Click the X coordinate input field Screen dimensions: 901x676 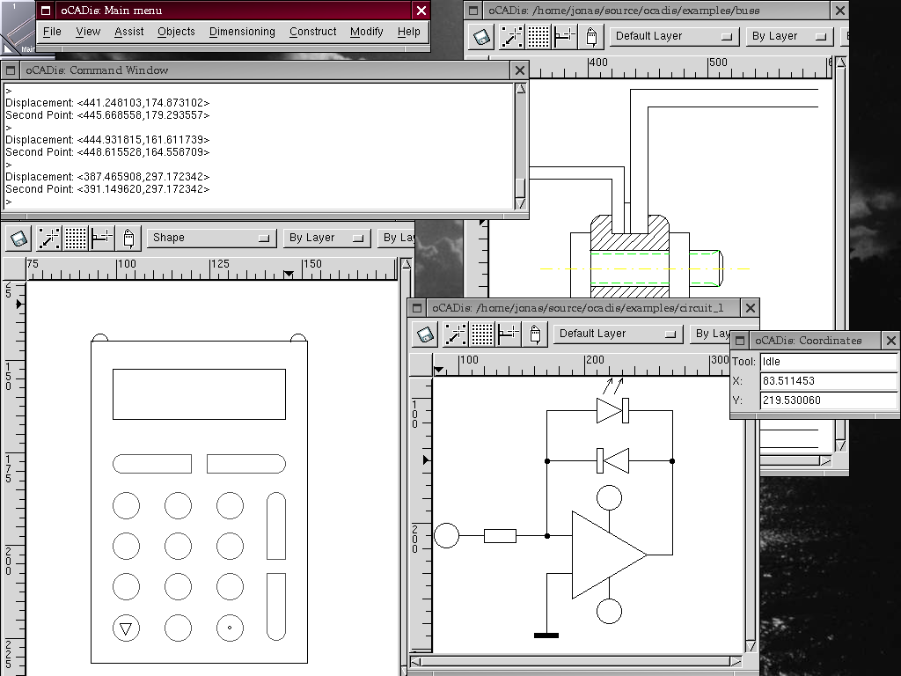tap(827, 381)
